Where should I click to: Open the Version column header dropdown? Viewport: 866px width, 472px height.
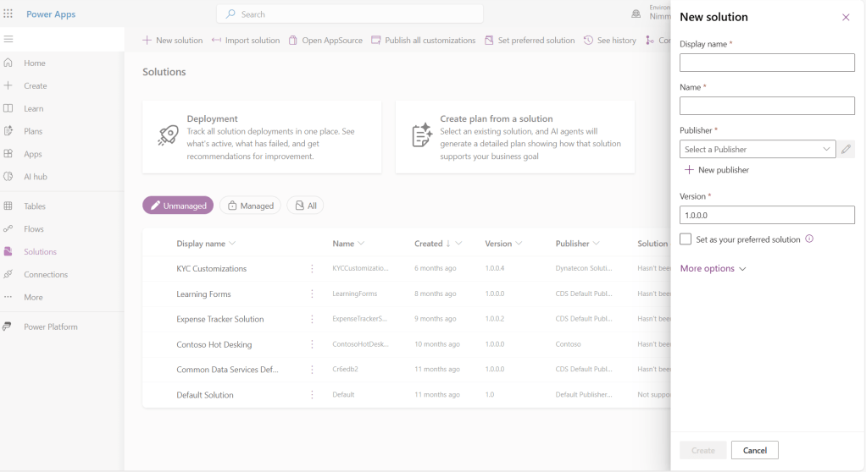[519, 243]
